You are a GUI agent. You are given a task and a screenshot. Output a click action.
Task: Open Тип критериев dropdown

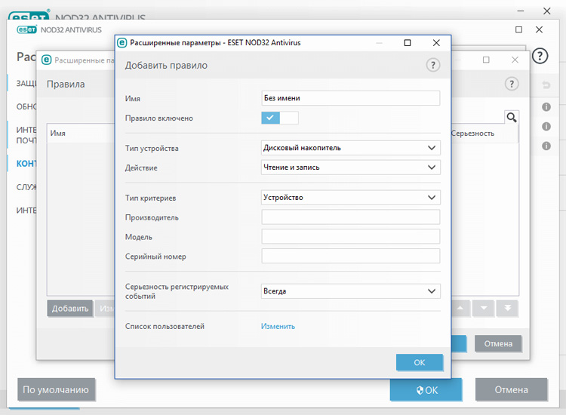click(350, 198)
